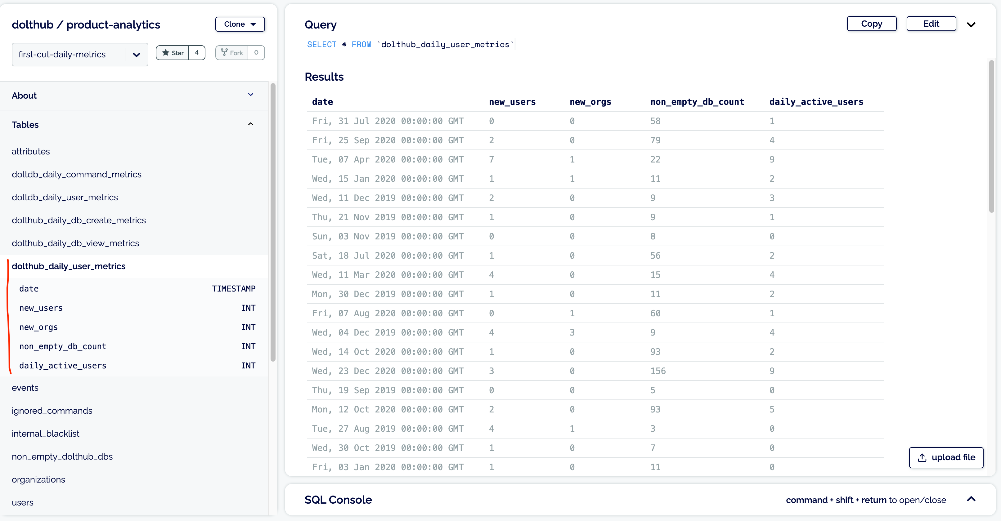View the fork count 0

[x=256, y=52]
